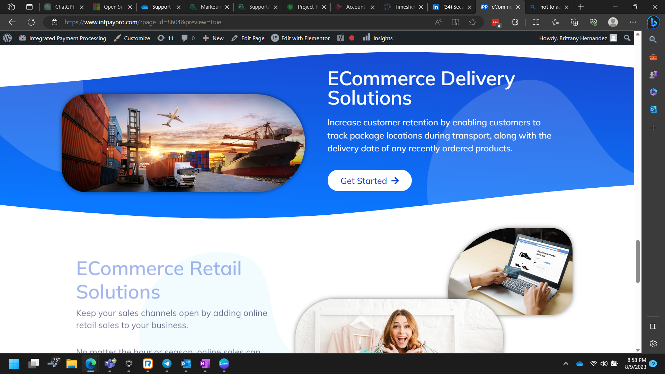Open the WordPress logo menu in admin bar
The width and height of the screenshot is (665, 374).
[7, 38]
